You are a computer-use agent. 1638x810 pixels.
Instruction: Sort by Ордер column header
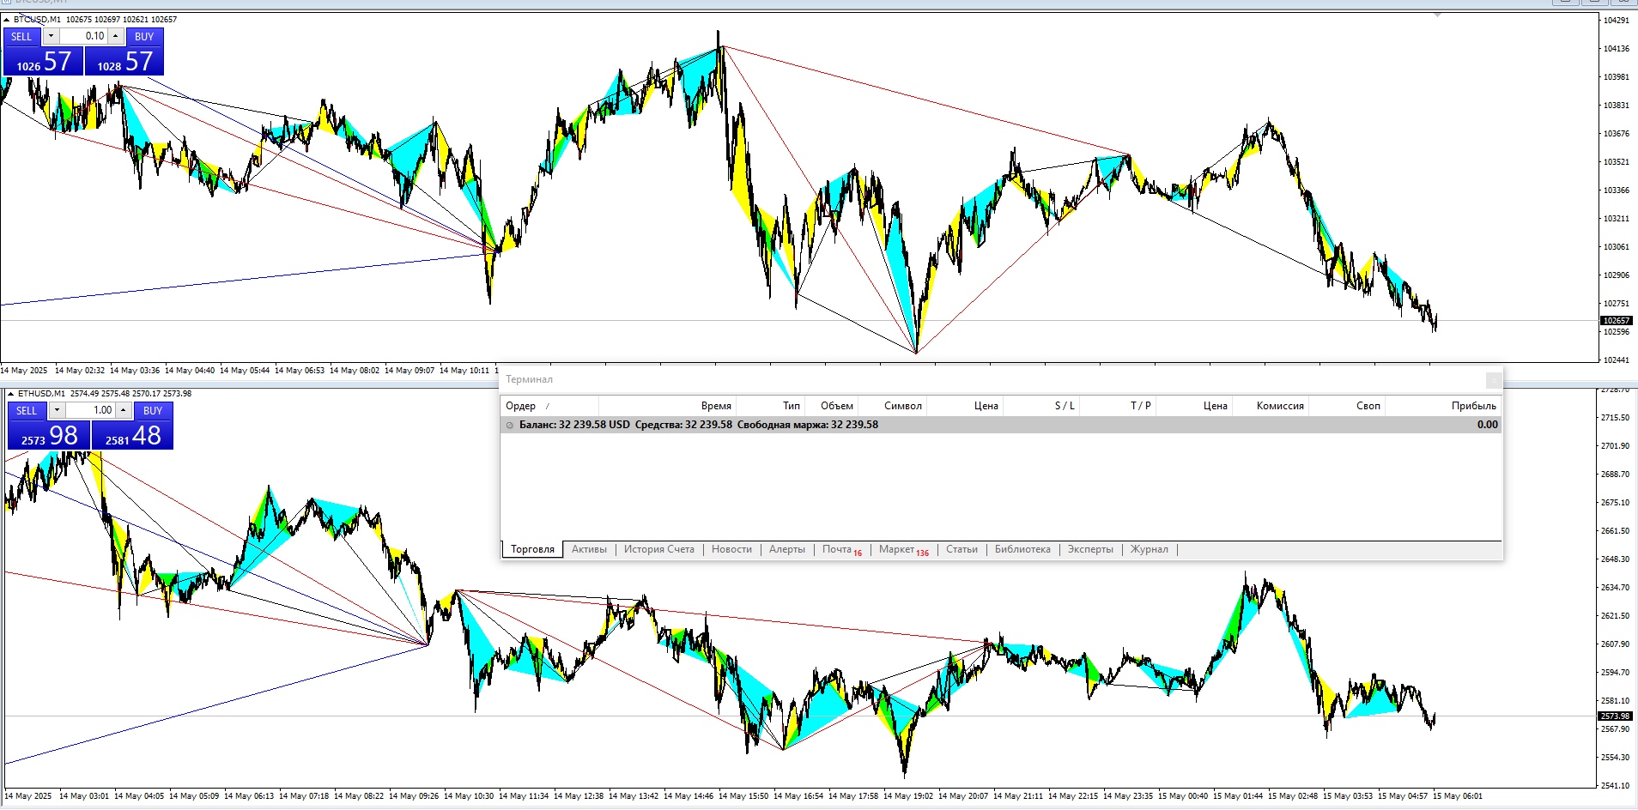549,406
